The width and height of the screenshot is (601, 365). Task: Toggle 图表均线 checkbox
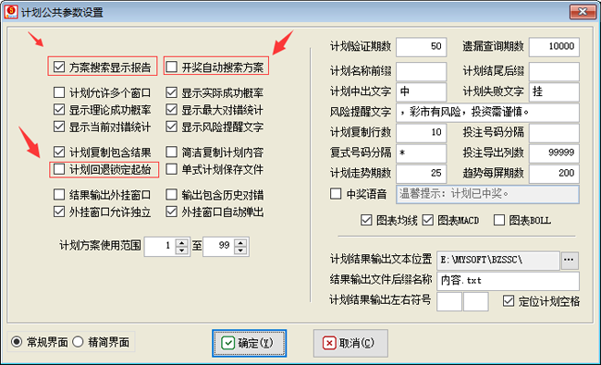[x=366, y=220]
